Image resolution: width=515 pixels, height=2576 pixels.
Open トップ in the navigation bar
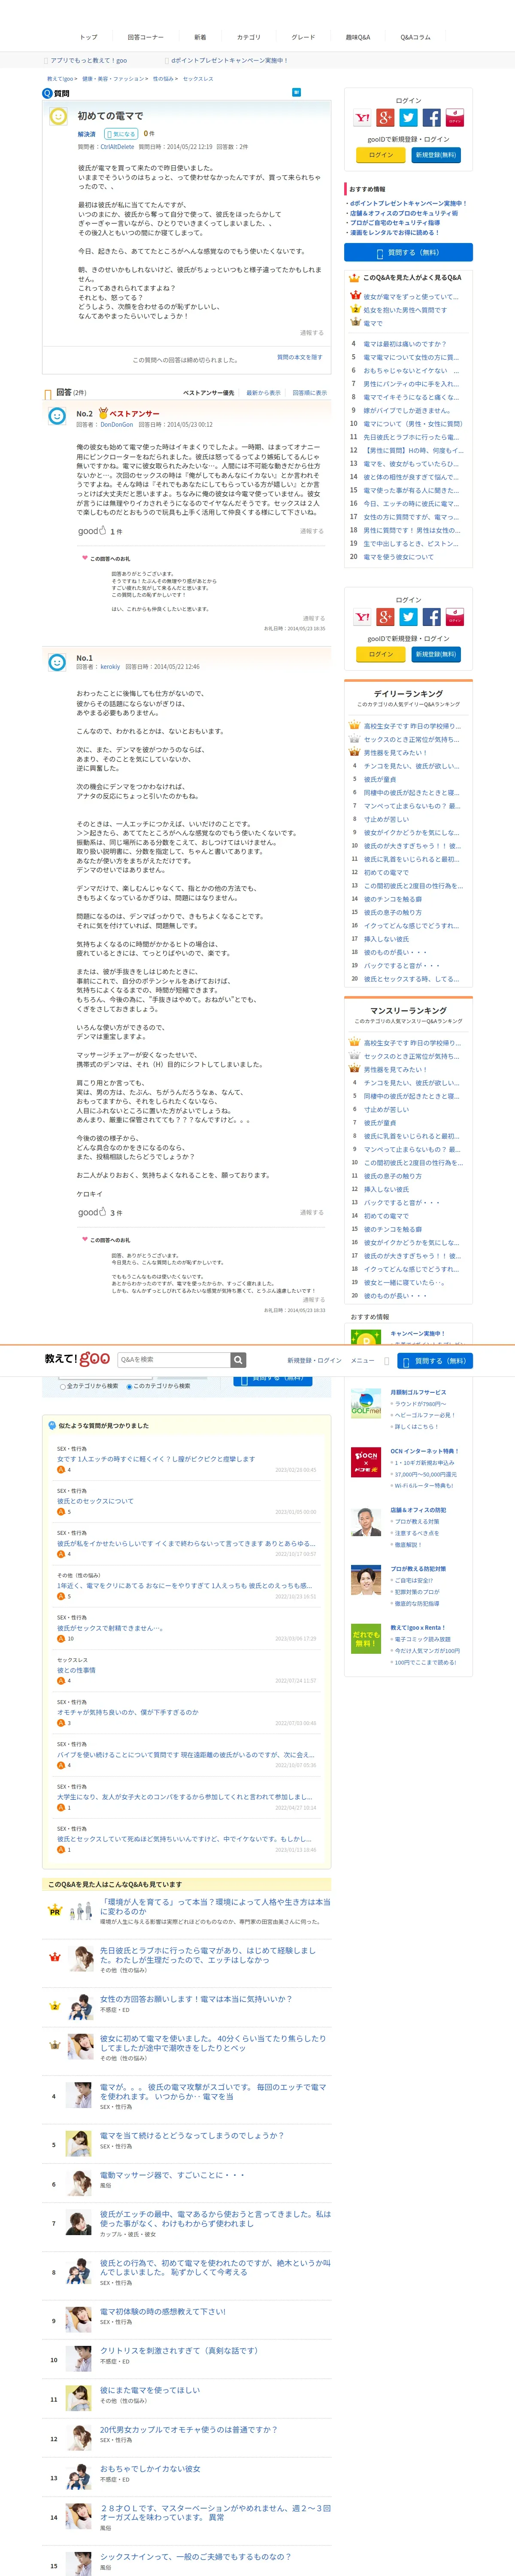click(89, 37)
